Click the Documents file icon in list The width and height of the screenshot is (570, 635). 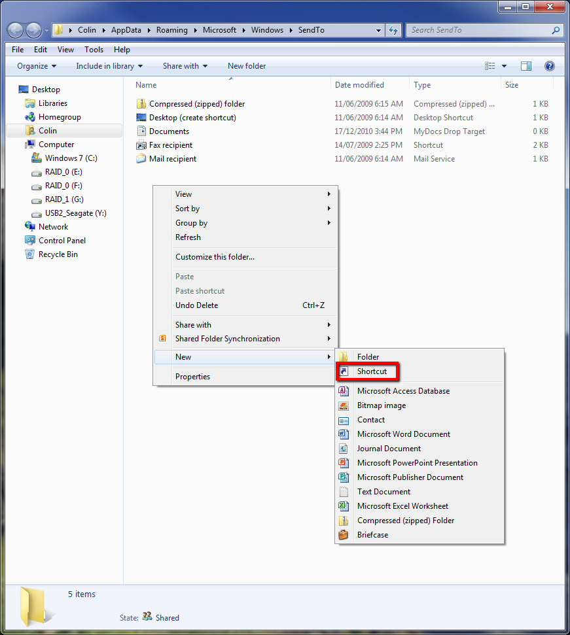click(x=141, y=131)
